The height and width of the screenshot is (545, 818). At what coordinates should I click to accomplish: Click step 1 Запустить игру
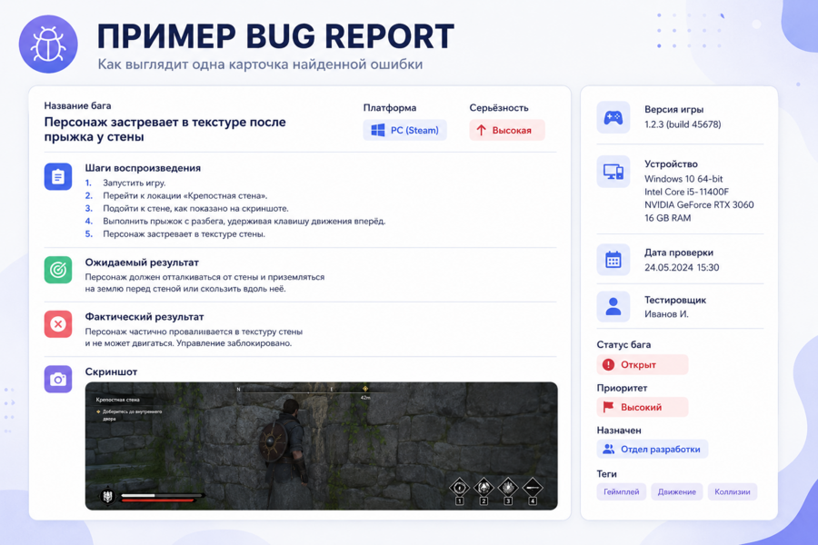135,183
